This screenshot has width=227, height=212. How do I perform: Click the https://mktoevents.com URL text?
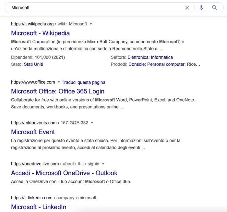click(x=34, y=123)
